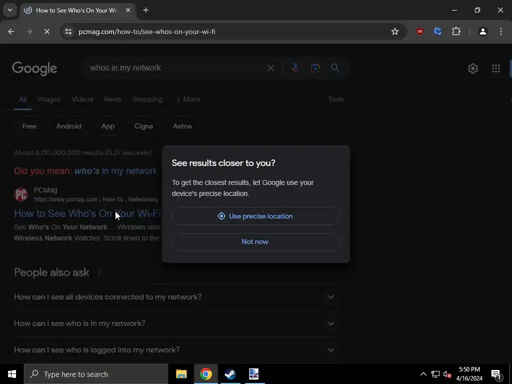
Task: Switch to the Shopping tab
Action: coord(147,99)
